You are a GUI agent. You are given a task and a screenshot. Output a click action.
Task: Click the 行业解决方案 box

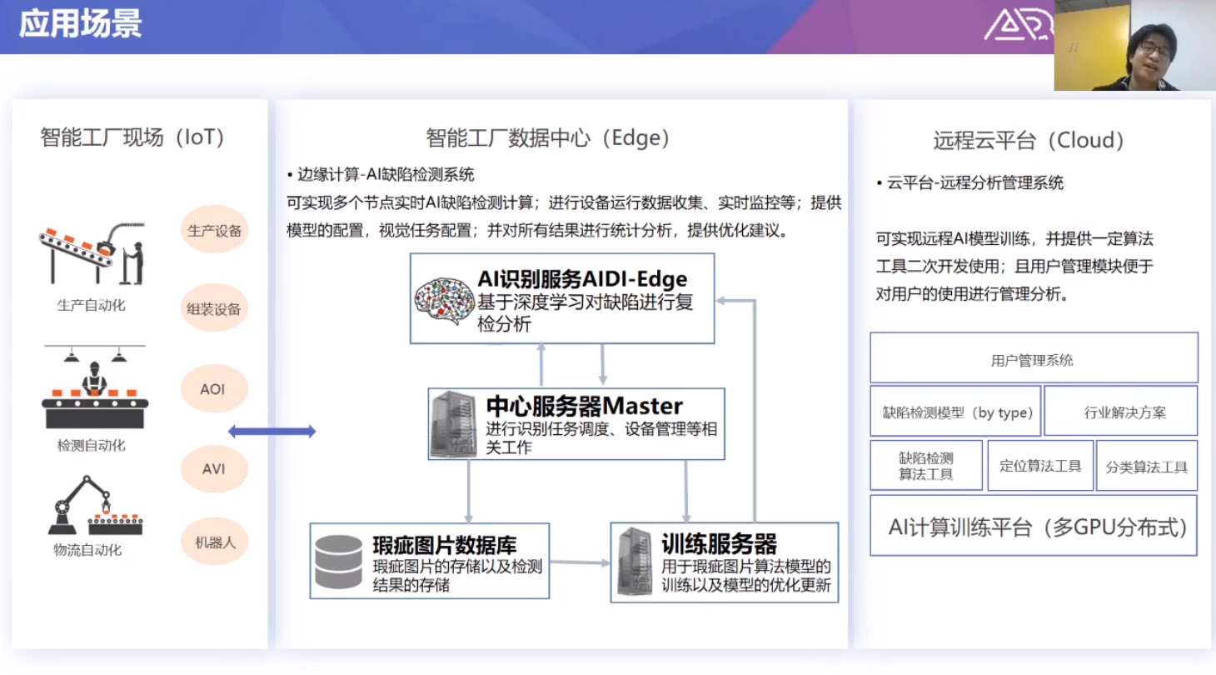1121,411
